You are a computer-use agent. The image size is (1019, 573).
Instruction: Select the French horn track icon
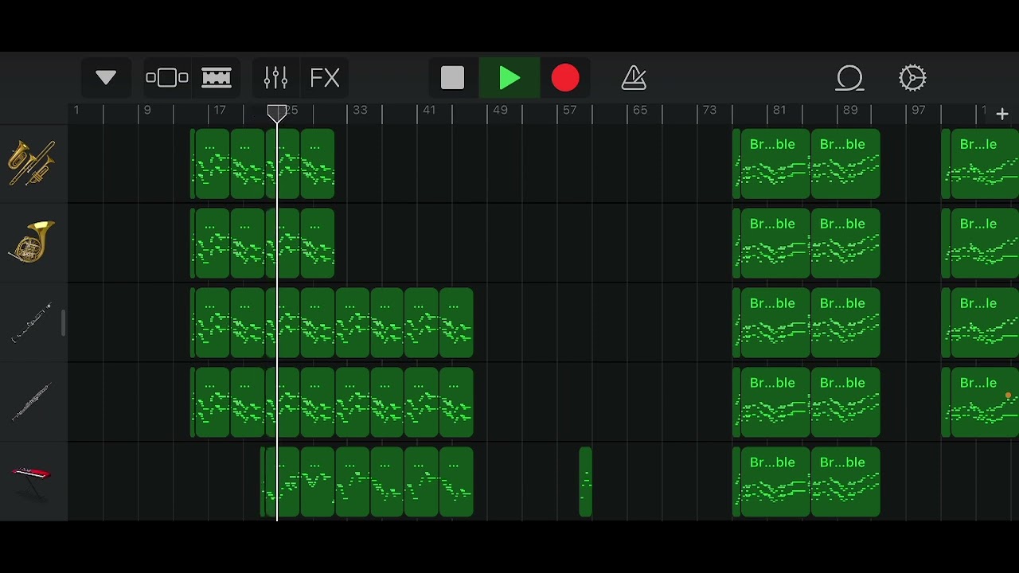32,242
